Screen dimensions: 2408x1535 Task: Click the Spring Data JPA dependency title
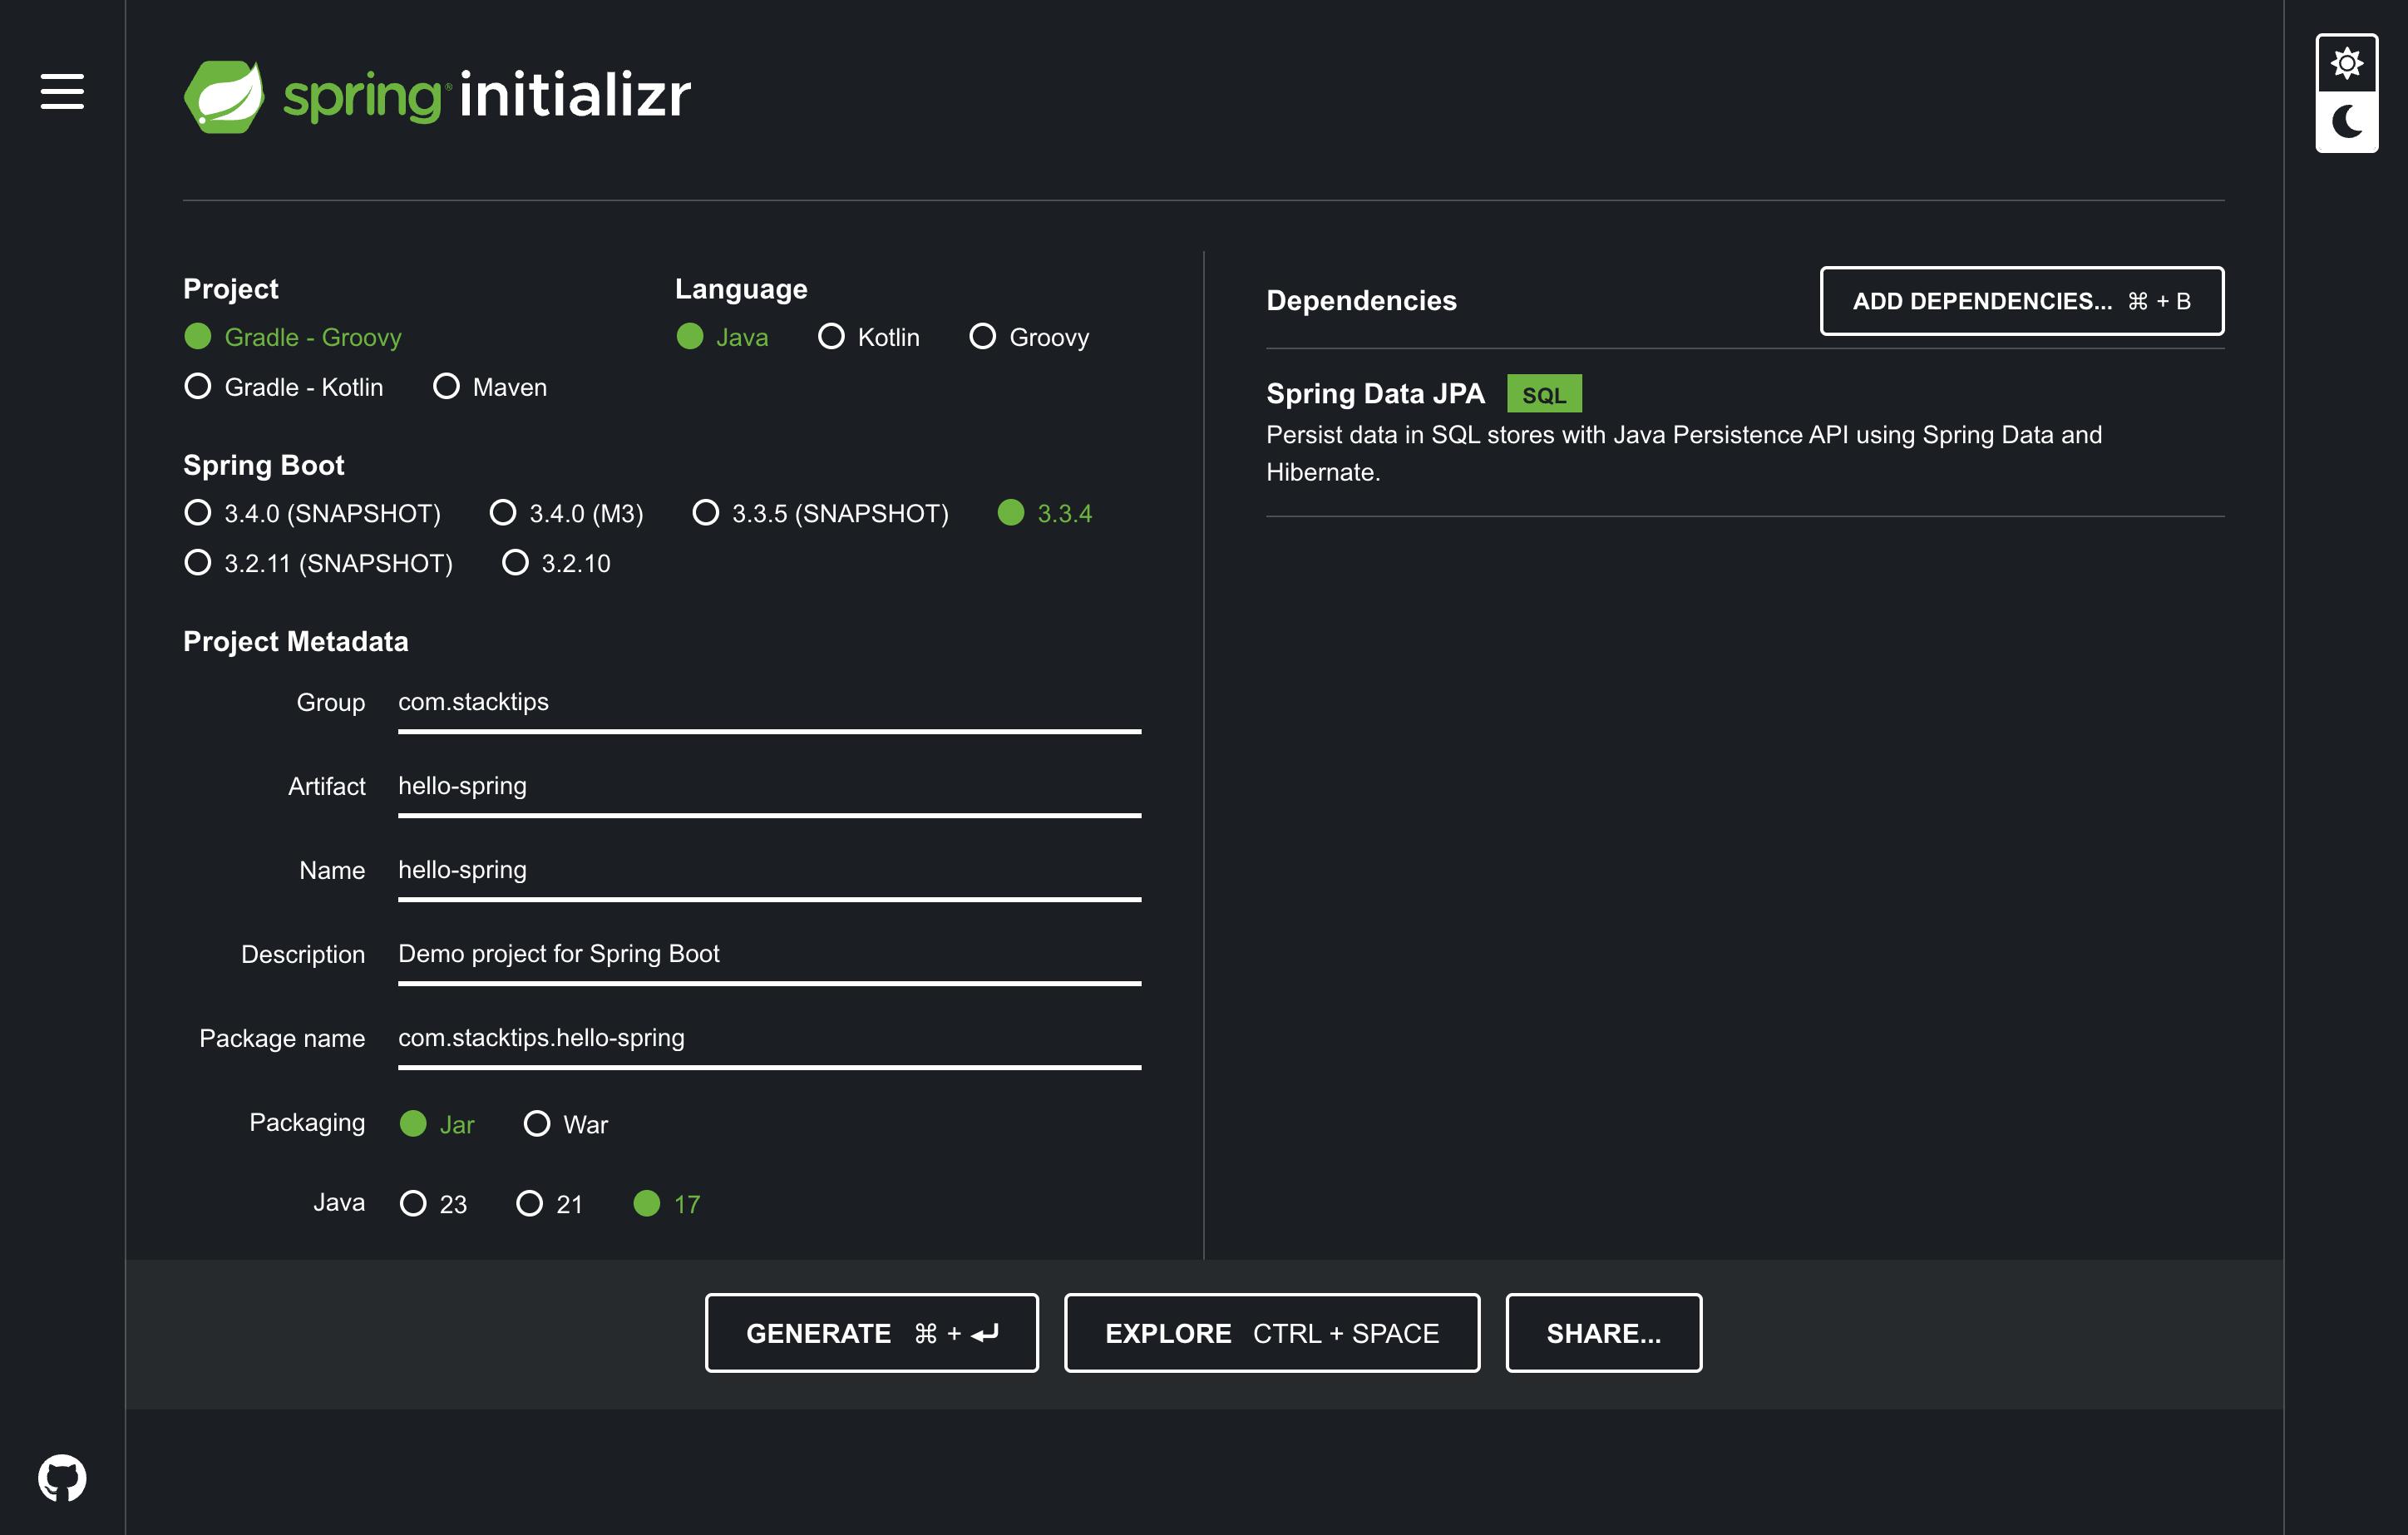click(x=1375, y=393)
